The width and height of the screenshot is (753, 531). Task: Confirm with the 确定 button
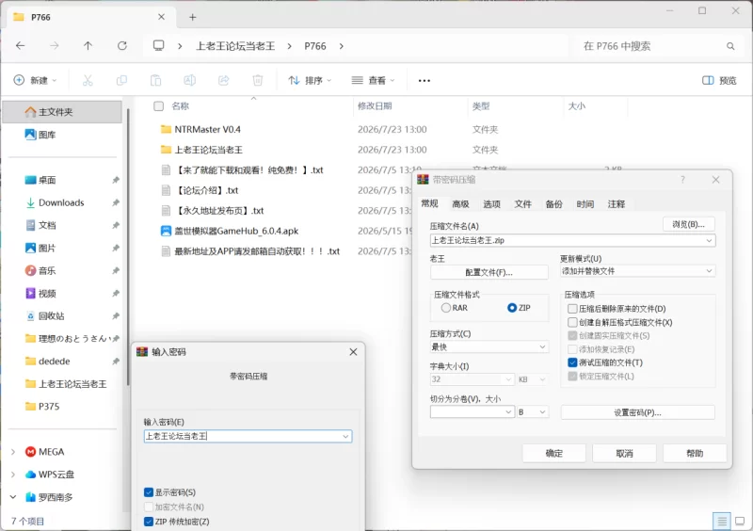click(x=553, y=453)
